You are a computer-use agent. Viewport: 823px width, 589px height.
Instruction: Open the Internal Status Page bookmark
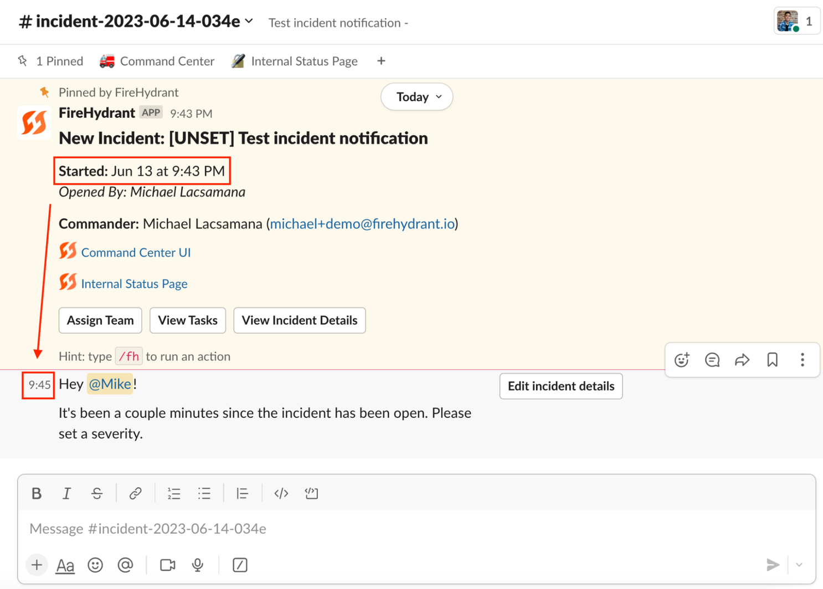point(295,61)
